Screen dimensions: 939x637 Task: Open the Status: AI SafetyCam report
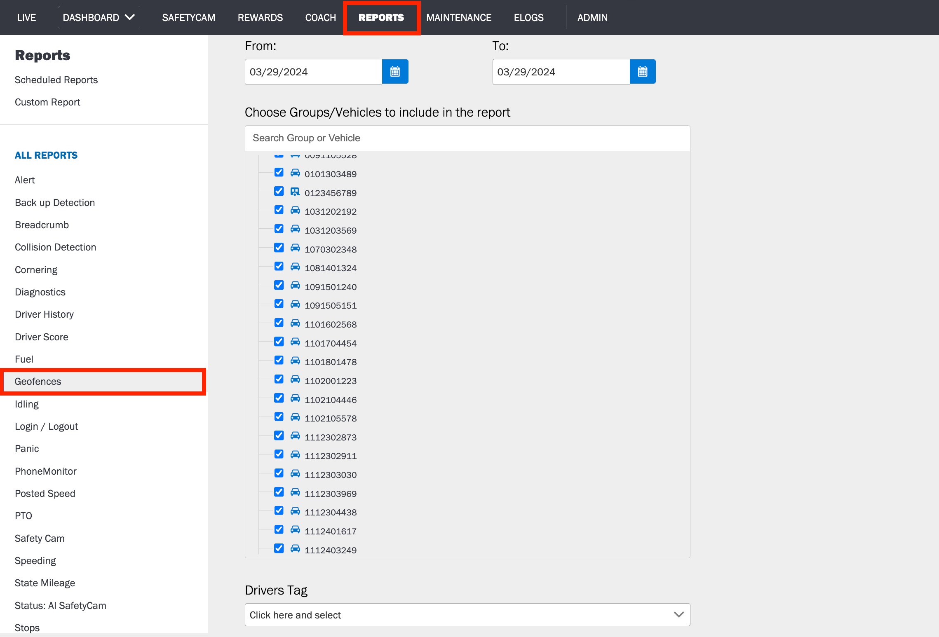pos(60,606)
